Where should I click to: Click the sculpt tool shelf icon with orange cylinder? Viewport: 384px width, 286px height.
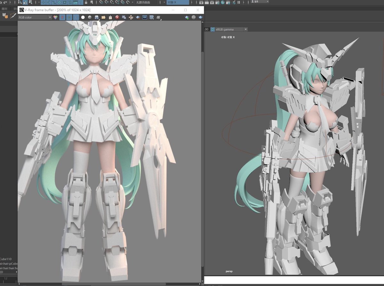[x=5, y=15]
